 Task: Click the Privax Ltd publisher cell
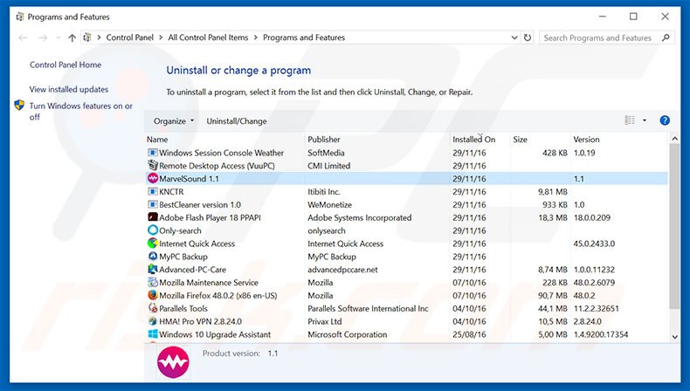(x=325, y=321)
